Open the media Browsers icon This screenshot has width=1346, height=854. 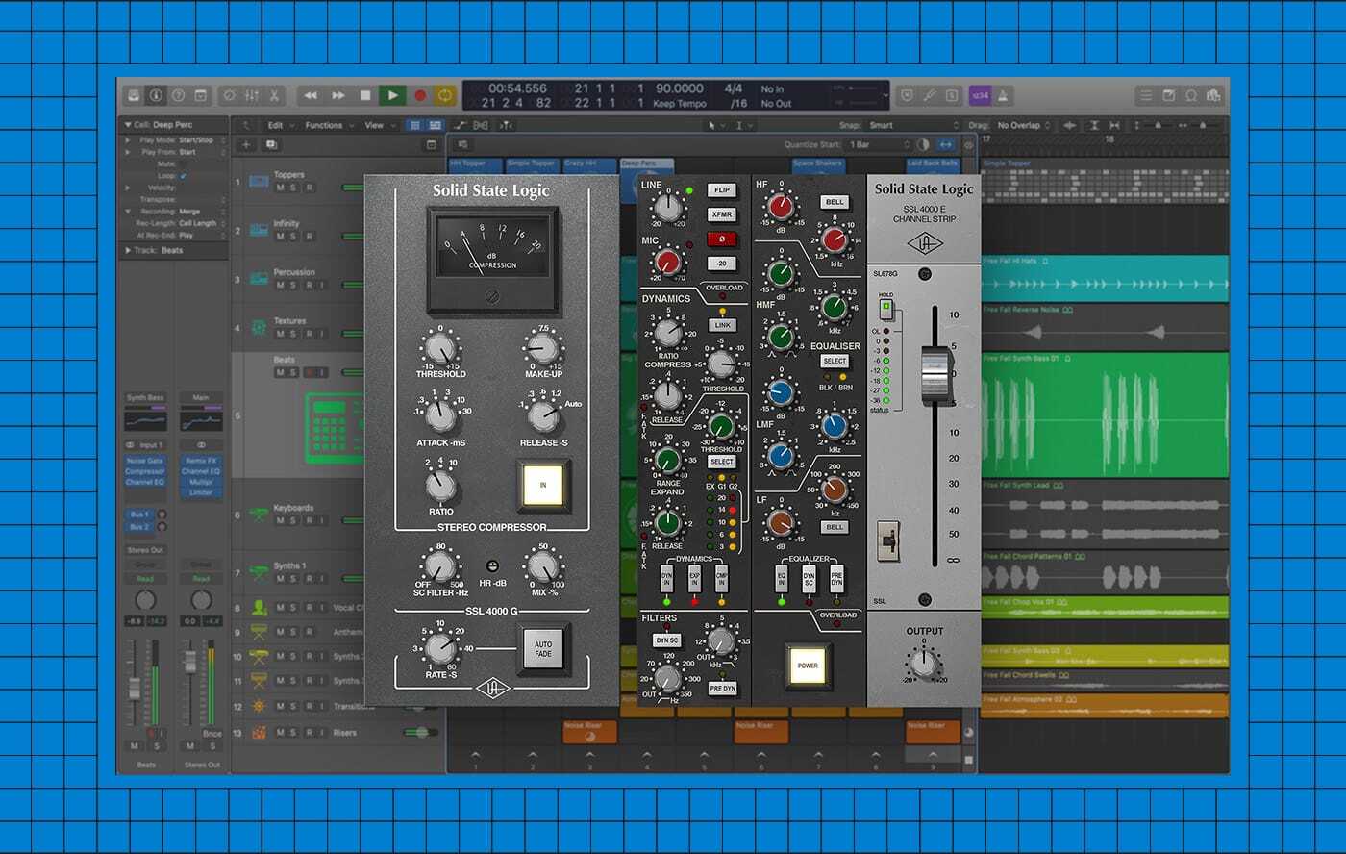pyautogui.click(x=1213, y=95)
